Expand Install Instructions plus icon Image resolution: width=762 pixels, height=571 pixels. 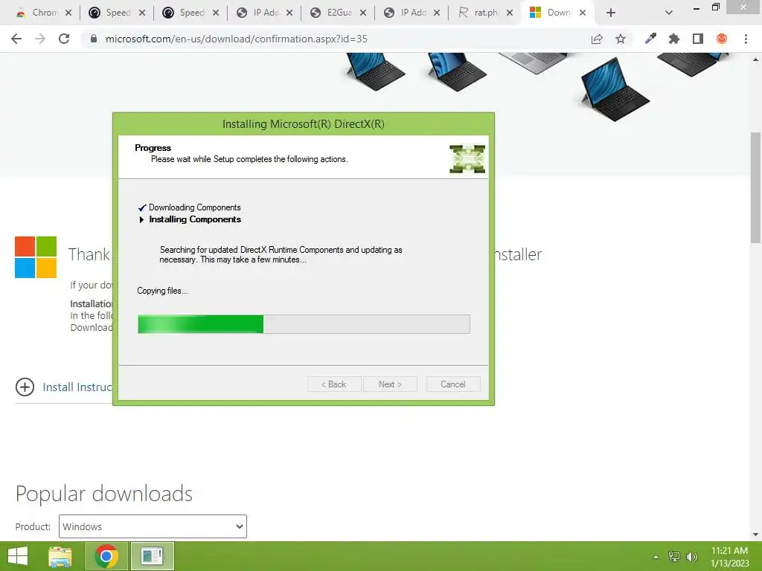pos(25,387)
